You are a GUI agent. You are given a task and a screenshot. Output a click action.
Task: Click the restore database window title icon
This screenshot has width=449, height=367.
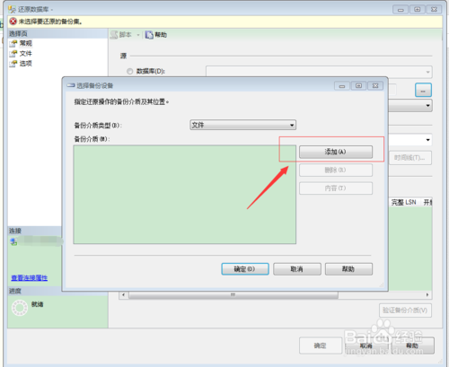point(12,9)
